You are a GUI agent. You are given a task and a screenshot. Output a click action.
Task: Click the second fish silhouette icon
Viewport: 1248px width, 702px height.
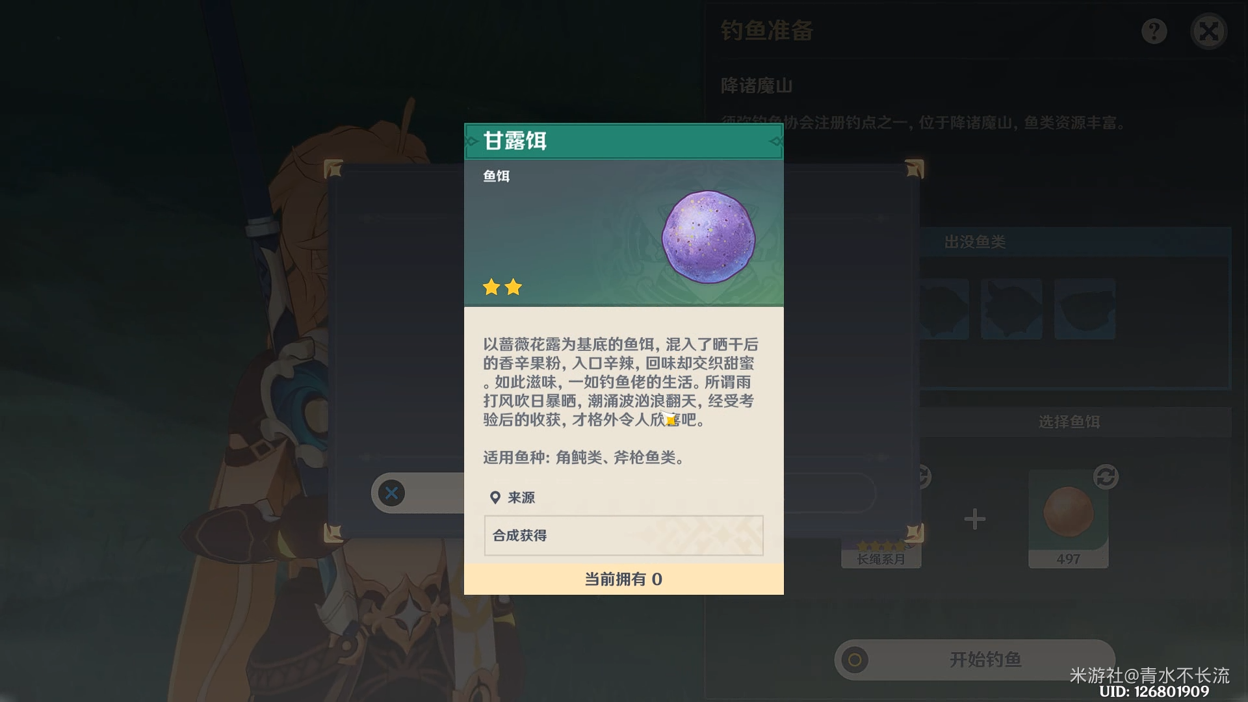pos(1011,309)
